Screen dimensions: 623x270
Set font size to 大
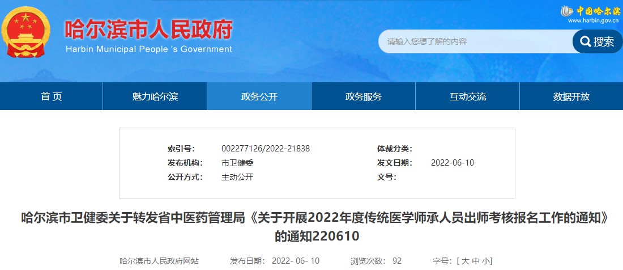(x=464, y=261)
